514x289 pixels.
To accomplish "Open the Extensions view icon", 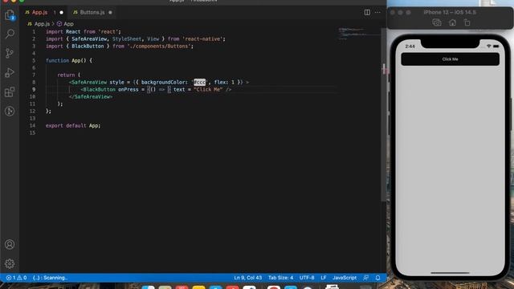I will coord(10,92).
